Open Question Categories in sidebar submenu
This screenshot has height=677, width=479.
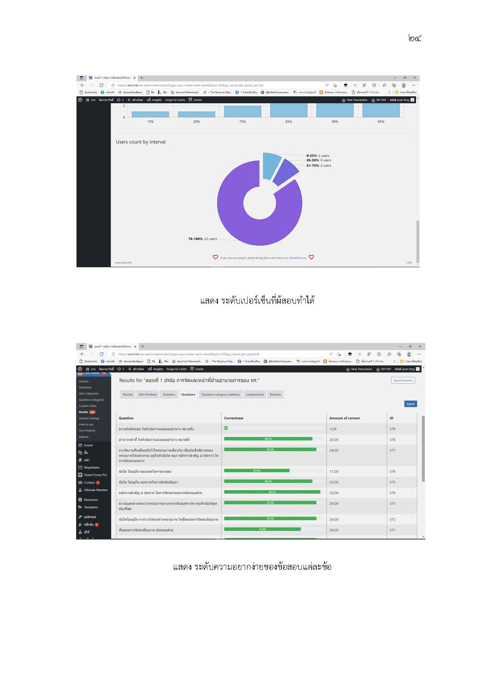(x=92, y=400)
